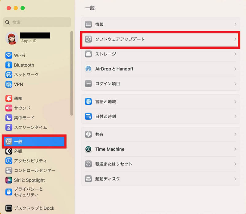The width and height of the screenshot is (246, 214).
Task: Click the ソフトウェアアップデート gear icon
Action: (88, 39)
